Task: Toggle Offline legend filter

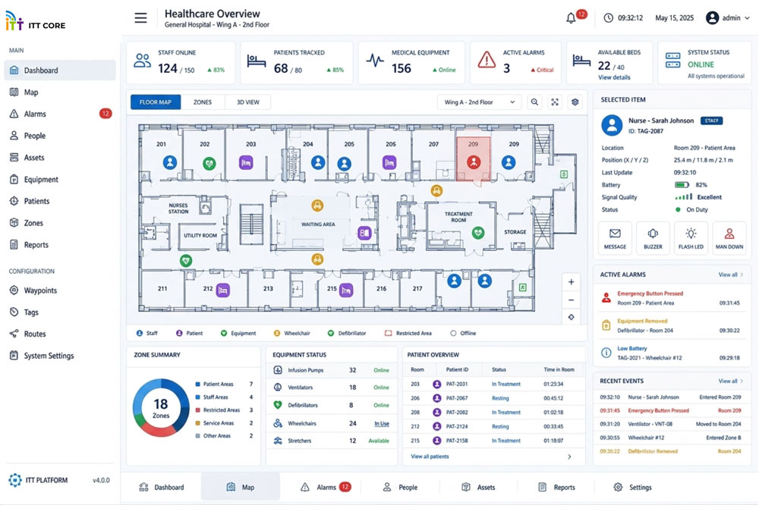Action: (463, 334)
